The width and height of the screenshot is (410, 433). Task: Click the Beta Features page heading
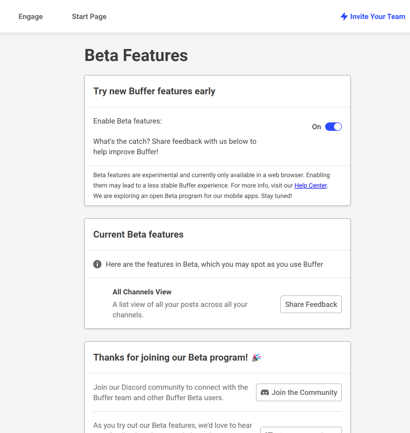pos(136,55)
